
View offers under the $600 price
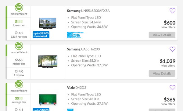pos(168,27)
